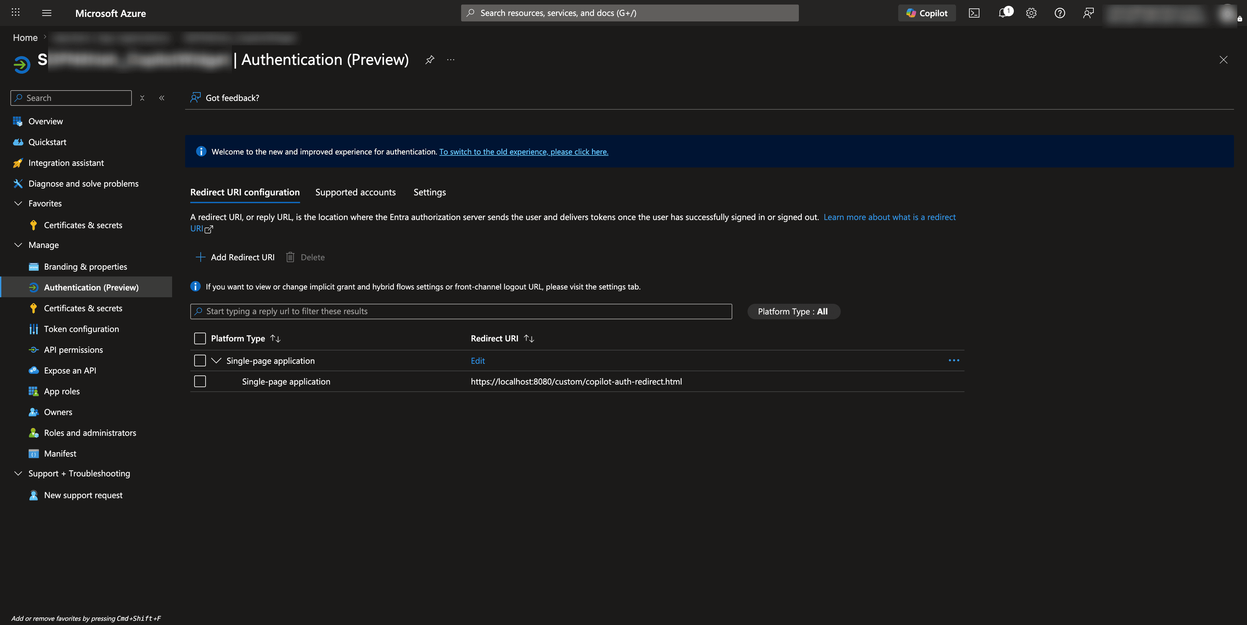Click the Got feedback? button
The width and height of the screenshot is (1247, 625).
225,98
